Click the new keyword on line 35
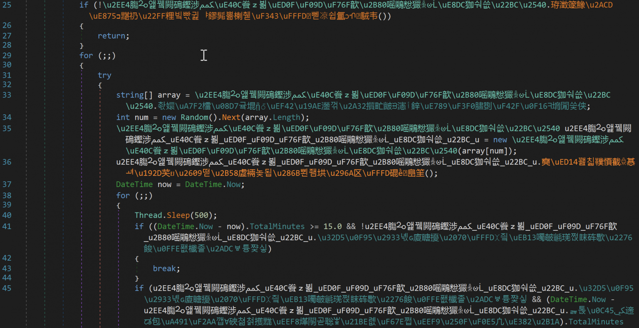639x328 pixels. [x=500, y=140]
